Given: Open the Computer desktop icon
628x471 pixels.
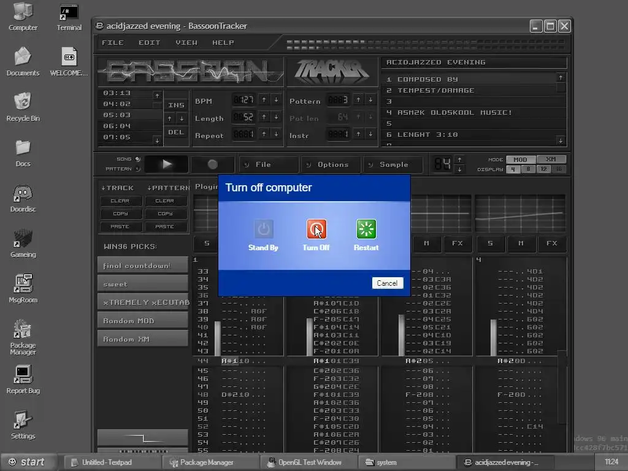Looking at the screenshot, I should click(23, 17).
